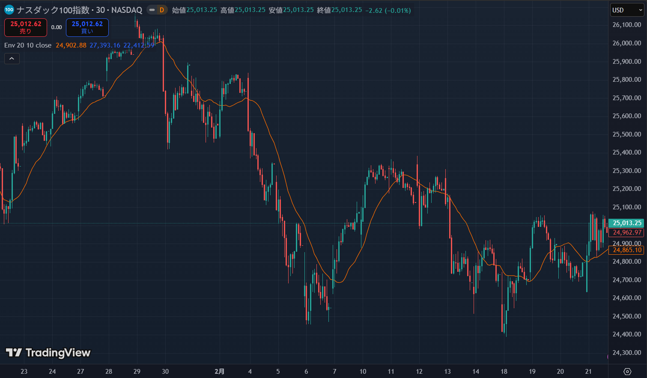The image size is (647, 378).
Task: Click the 2月 label on the time axis
Action: (220, 371)
